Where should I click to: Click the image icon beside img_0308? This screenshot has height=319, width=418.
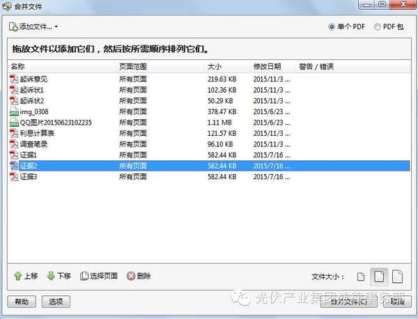(14, 111)
